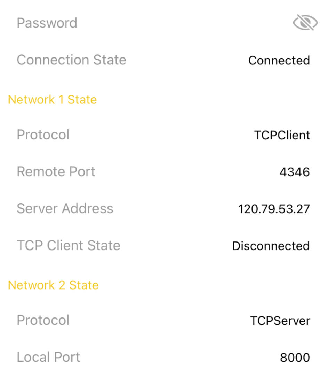Open the Network 1 State section header

tap(52, 100)
